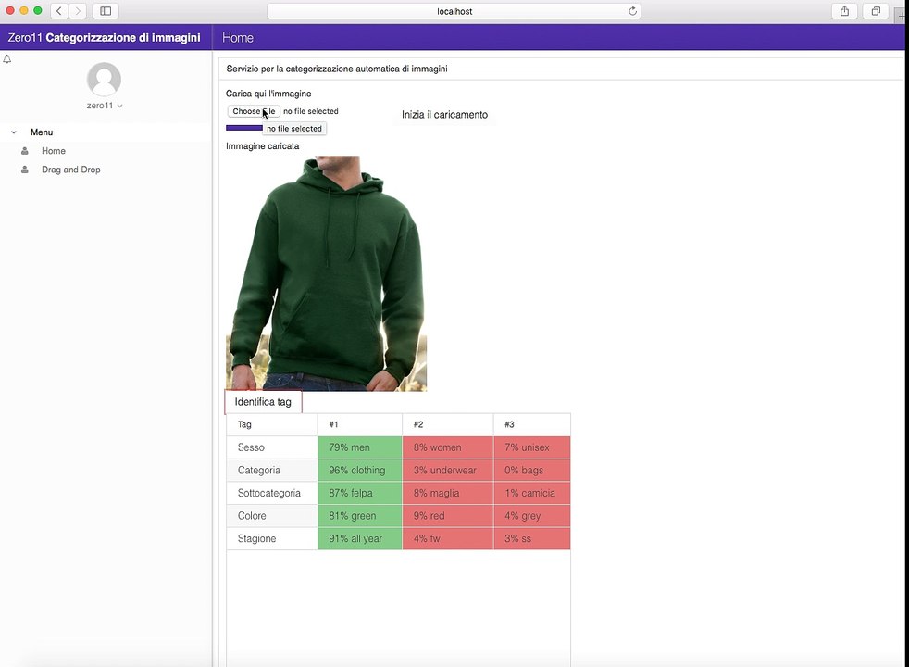Click the purple upload progress bar
The image size is (909, 667).
244,128
